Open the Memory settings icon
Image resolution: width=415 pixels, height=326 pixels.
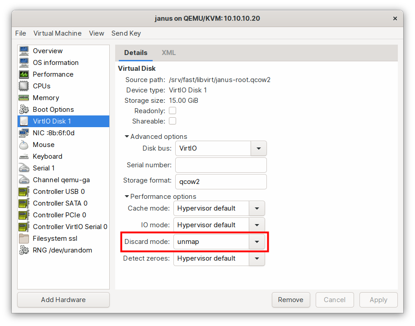(x=25, y=97)
